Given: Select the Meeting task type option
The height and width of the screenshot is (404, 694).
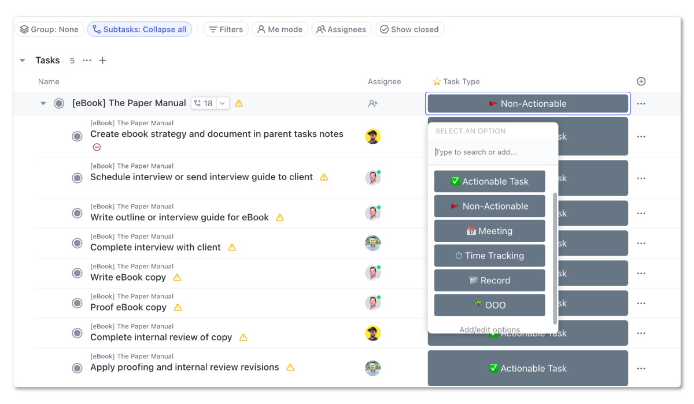Looking at the screenshot, I should point(489,230).
